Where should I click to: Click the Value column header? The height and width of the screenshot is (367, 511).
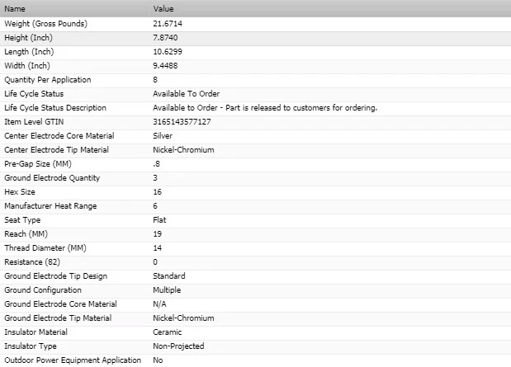point(163,8)
